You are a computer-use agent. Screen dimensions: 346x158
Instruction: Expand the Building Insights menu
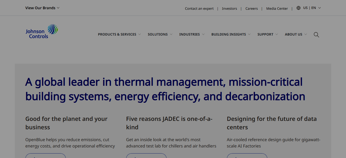tap(231, 34)
